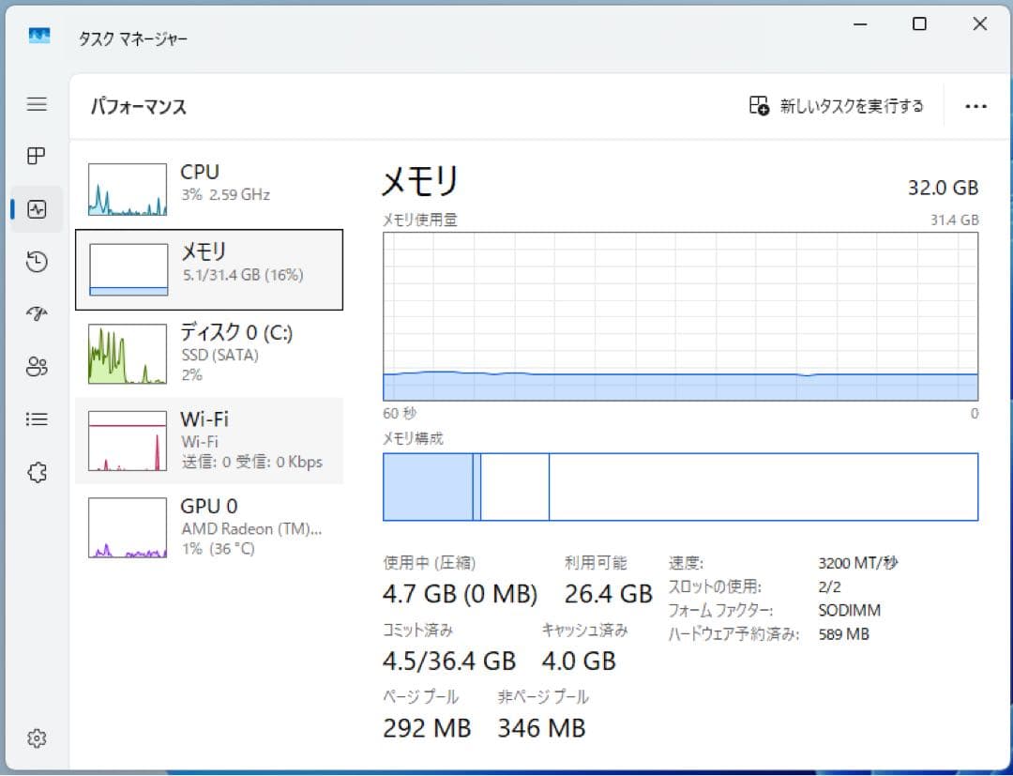The image size is (1013, 776).
Task: Click the メモリ構成 composition bar
Action: [x=680, y=486]
